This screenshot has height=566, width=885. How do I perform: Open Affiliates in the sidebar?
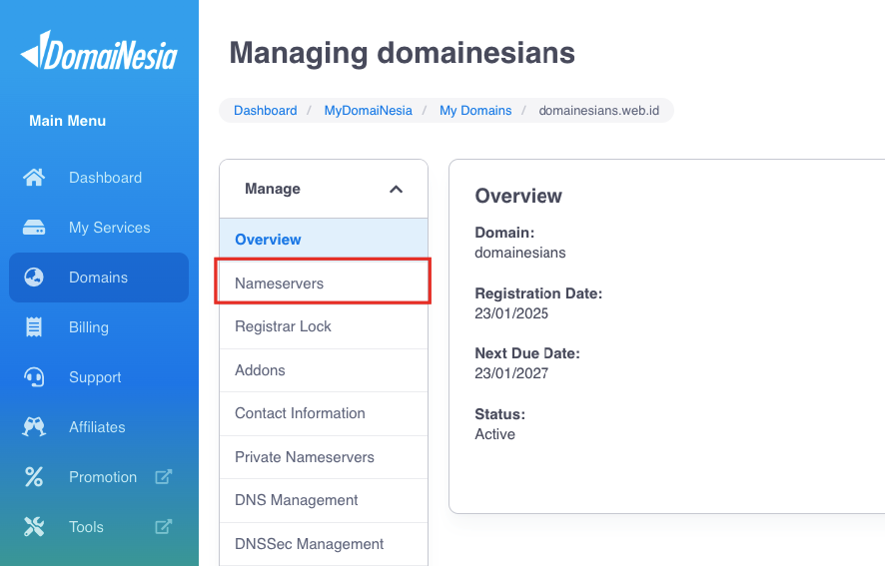99,426
